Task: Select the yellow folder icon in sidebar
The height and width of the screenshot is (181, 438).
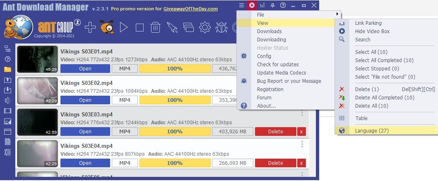Action: pos(7,69)
